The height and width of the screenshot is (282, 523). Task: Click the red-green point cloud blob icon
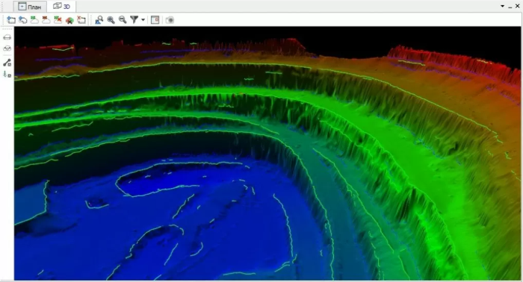pyautogui.click(x=69, y=20)
